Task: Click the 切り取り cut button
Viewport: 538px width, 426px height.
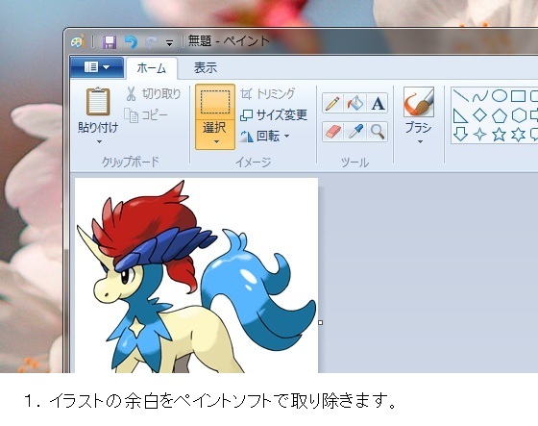Action: point(154,94)
